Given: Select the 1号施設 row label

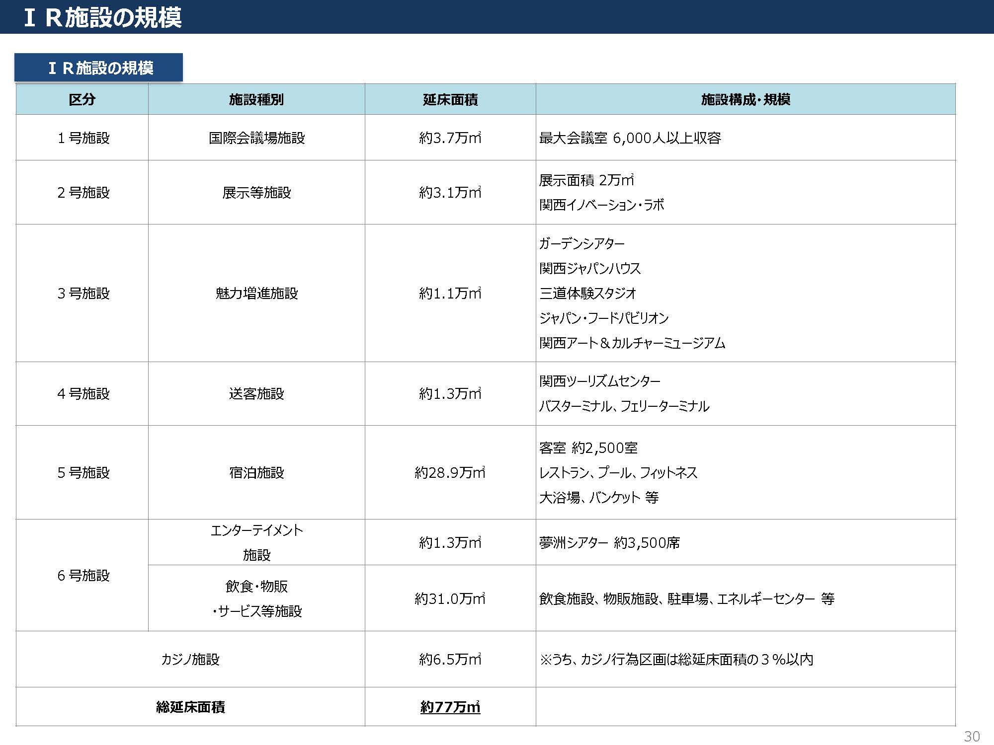Looking at the screenshot, I should (x=83, y=138).
